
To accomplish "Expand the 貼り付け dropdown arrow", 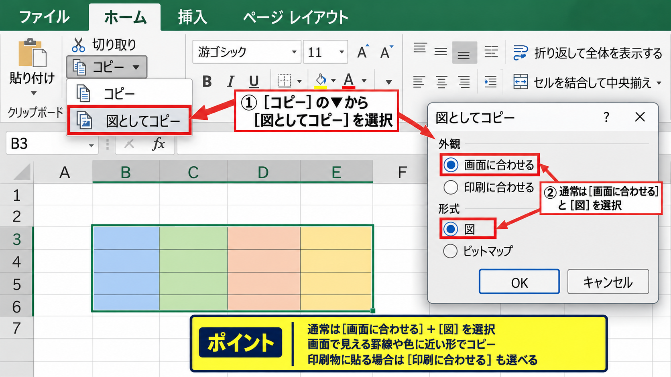I will [x=34, y=93].
